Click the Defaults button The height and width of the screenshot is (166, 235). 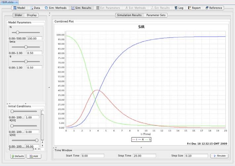pyautogui.click(x=18, y=156)
